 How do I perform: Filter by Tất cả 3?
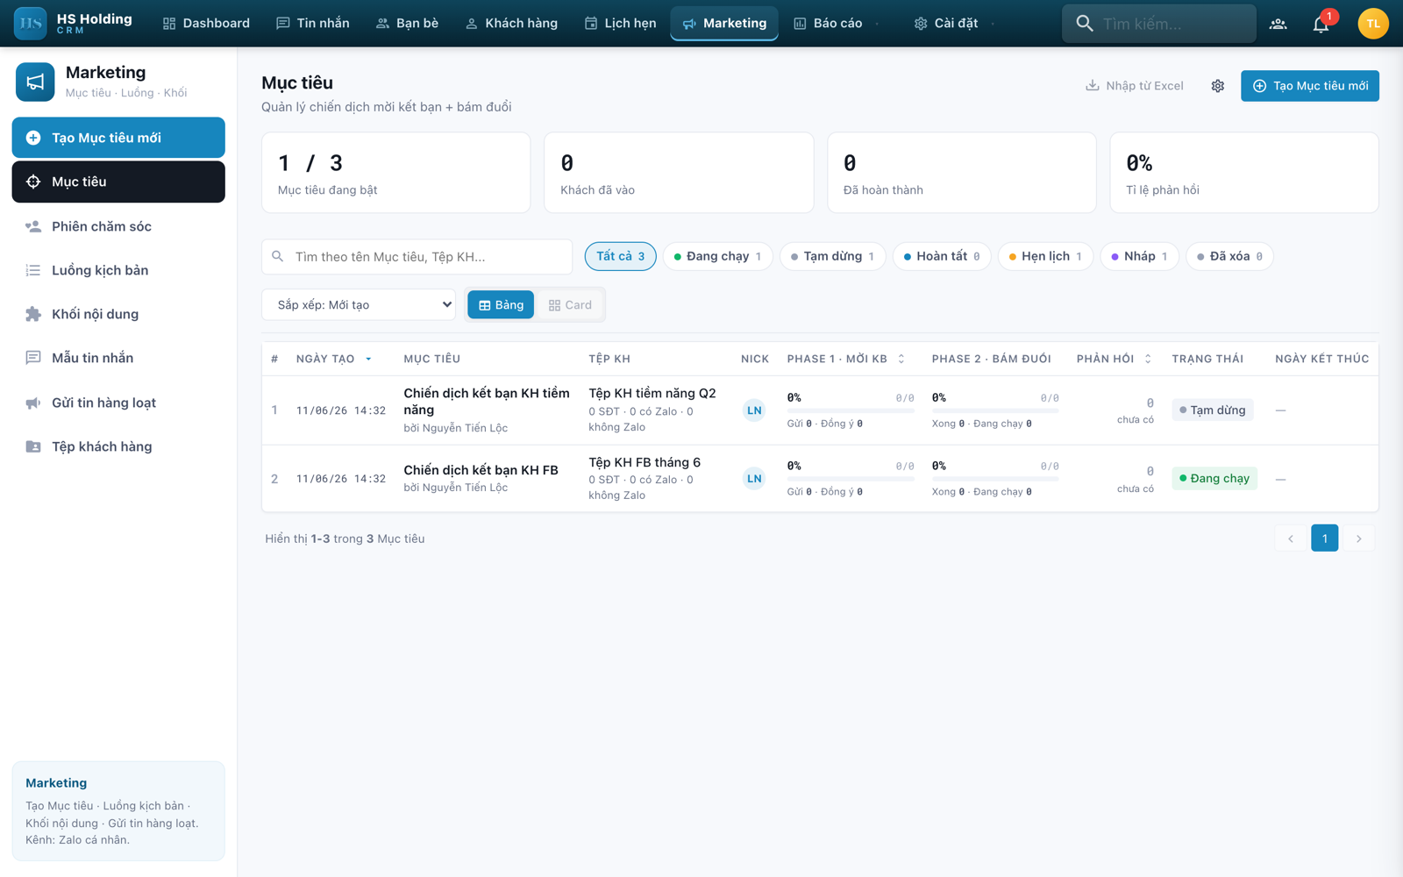pyautogui.click(x=621, y=256)
